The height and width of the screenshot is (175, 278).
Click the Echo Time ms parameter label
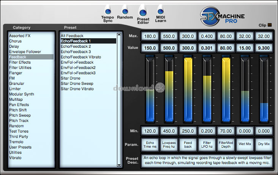pos(150,145)
